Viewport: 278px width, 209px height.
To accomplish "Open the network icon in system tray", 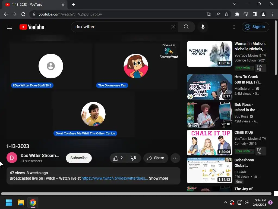I will [239, 202].
